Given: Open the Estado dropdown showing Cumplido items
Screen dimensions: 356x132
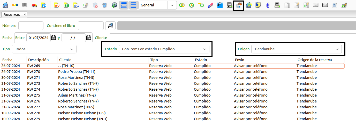Looking at the screenshot, I should (x=164, y=49).
